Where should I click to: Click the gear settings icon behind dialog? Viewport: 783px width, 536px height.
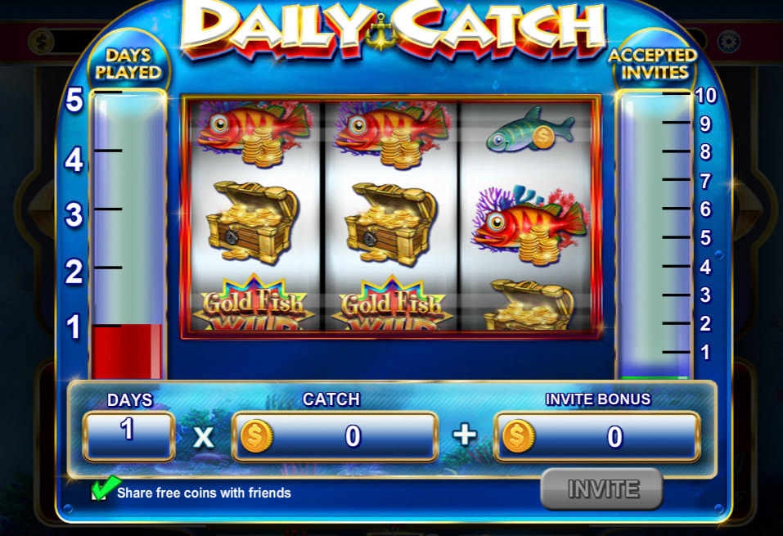728,41
